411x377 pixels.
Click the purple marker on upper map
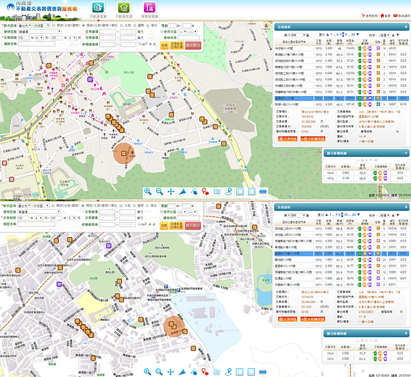pos(90,80)
